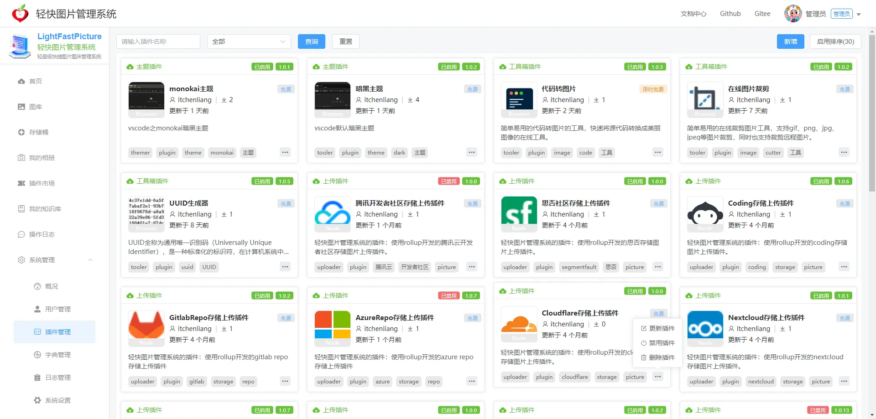Click the 在线图片裁剪 crop icon
The height and width of the screenshot is (419, 876).
pos(705,100)
